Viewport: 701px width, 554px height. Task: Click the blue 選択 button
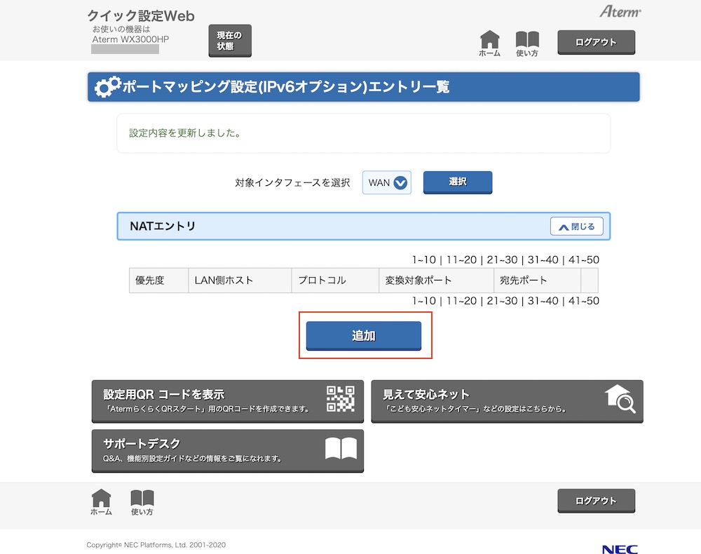457,182
